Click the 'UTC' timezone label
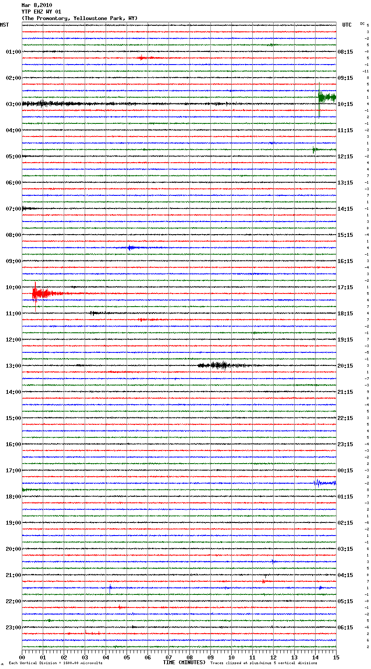 347,25
